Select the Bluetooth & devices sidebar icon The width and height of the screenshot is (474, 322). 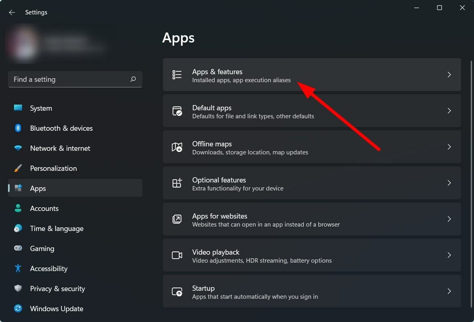[x=18, y=128]
